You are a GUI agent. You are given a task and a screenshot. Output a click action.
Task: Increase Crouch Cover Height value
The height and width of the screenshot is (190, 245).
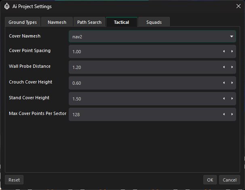pyautogui.click(x=232, y=83)
